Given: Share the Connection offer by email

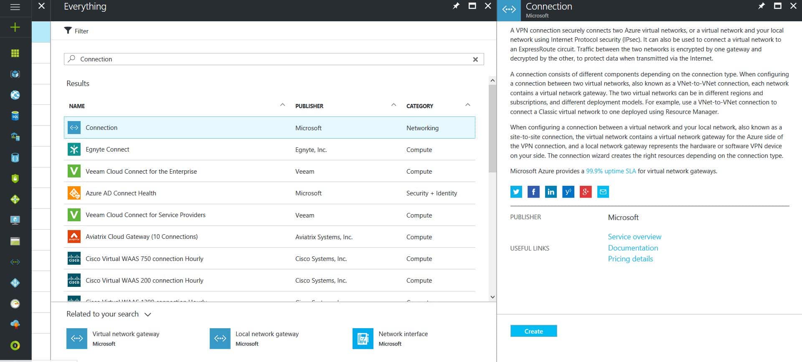Looking at the screenshot, I should (603, 192).
